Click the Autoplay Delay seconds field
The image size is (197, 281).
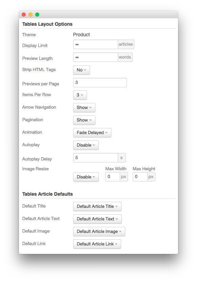(95, 158)
